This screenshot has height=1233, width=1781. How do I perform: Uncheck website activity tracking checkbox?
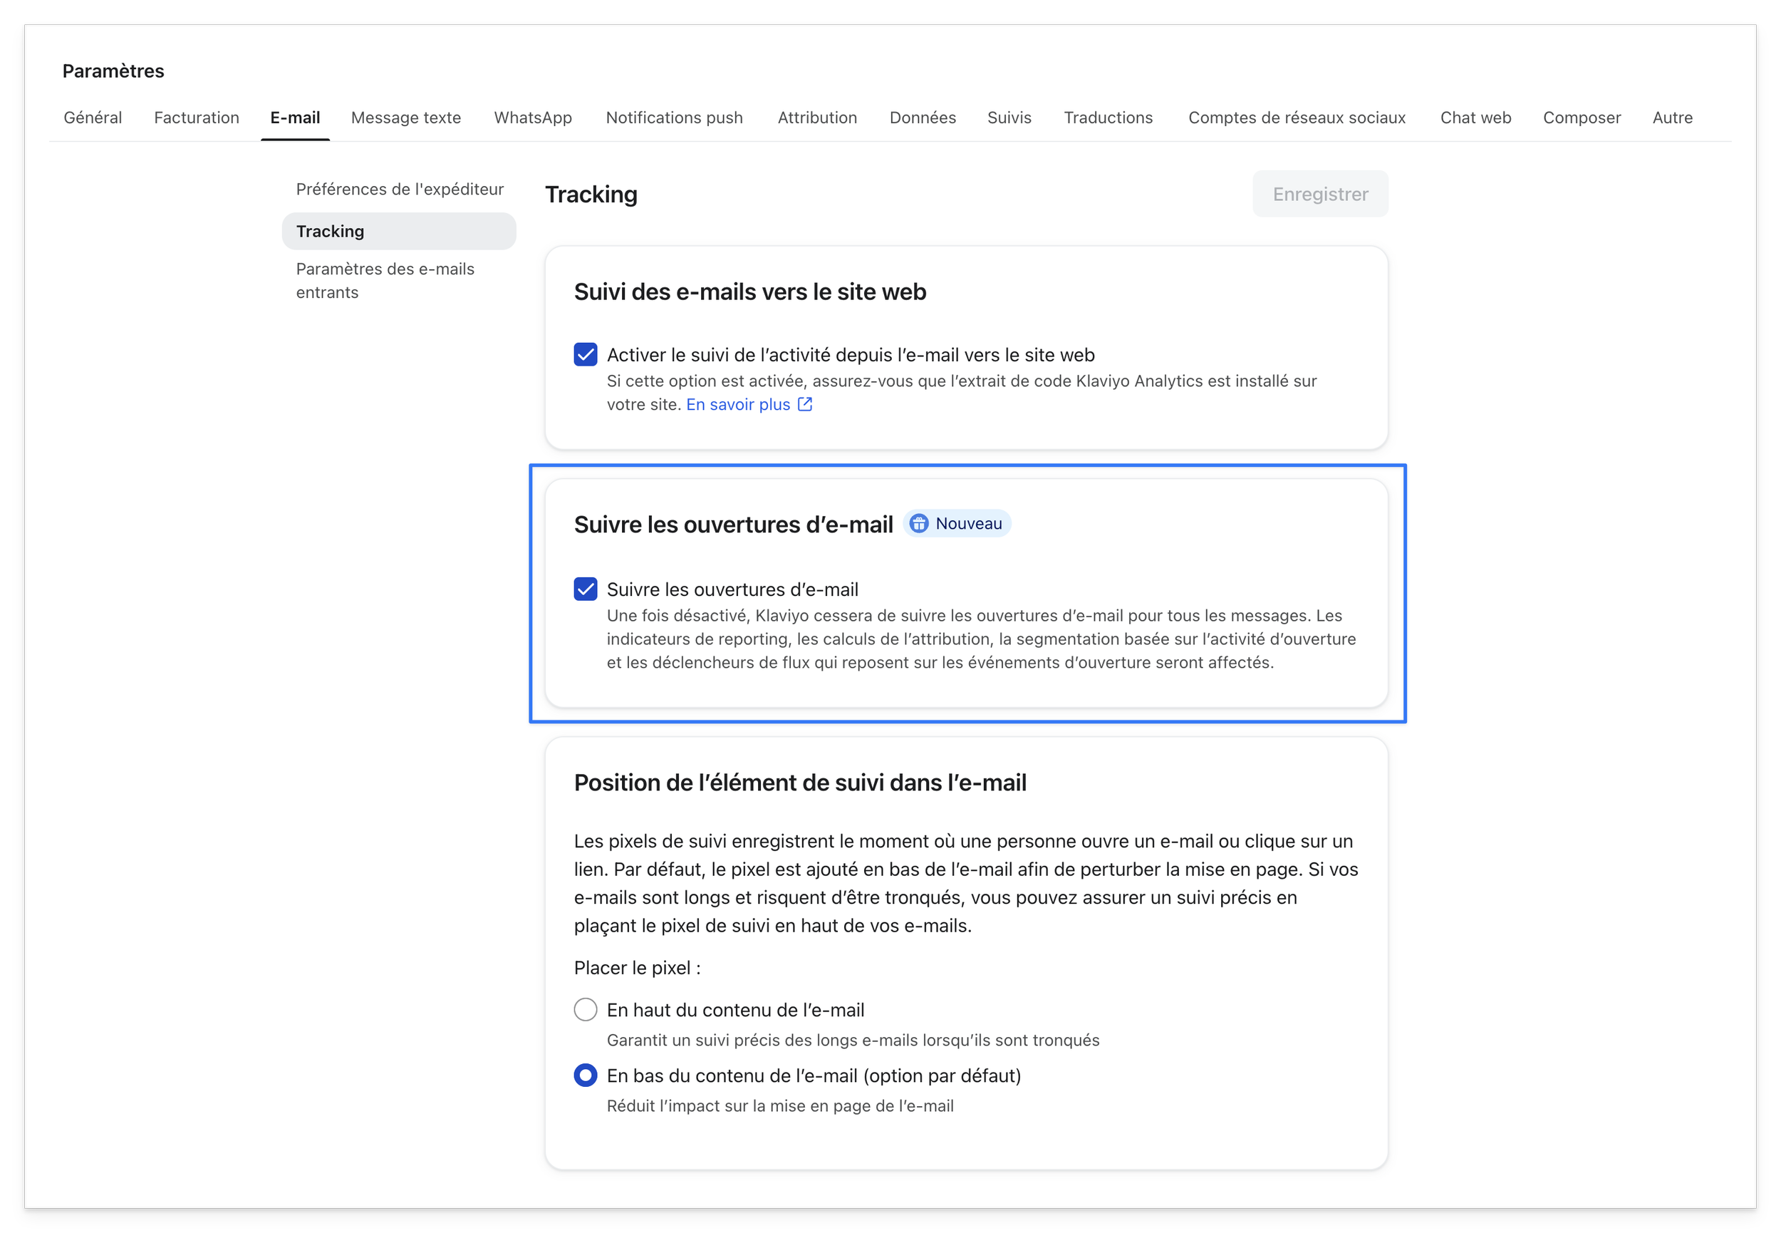tap(585, 355)
